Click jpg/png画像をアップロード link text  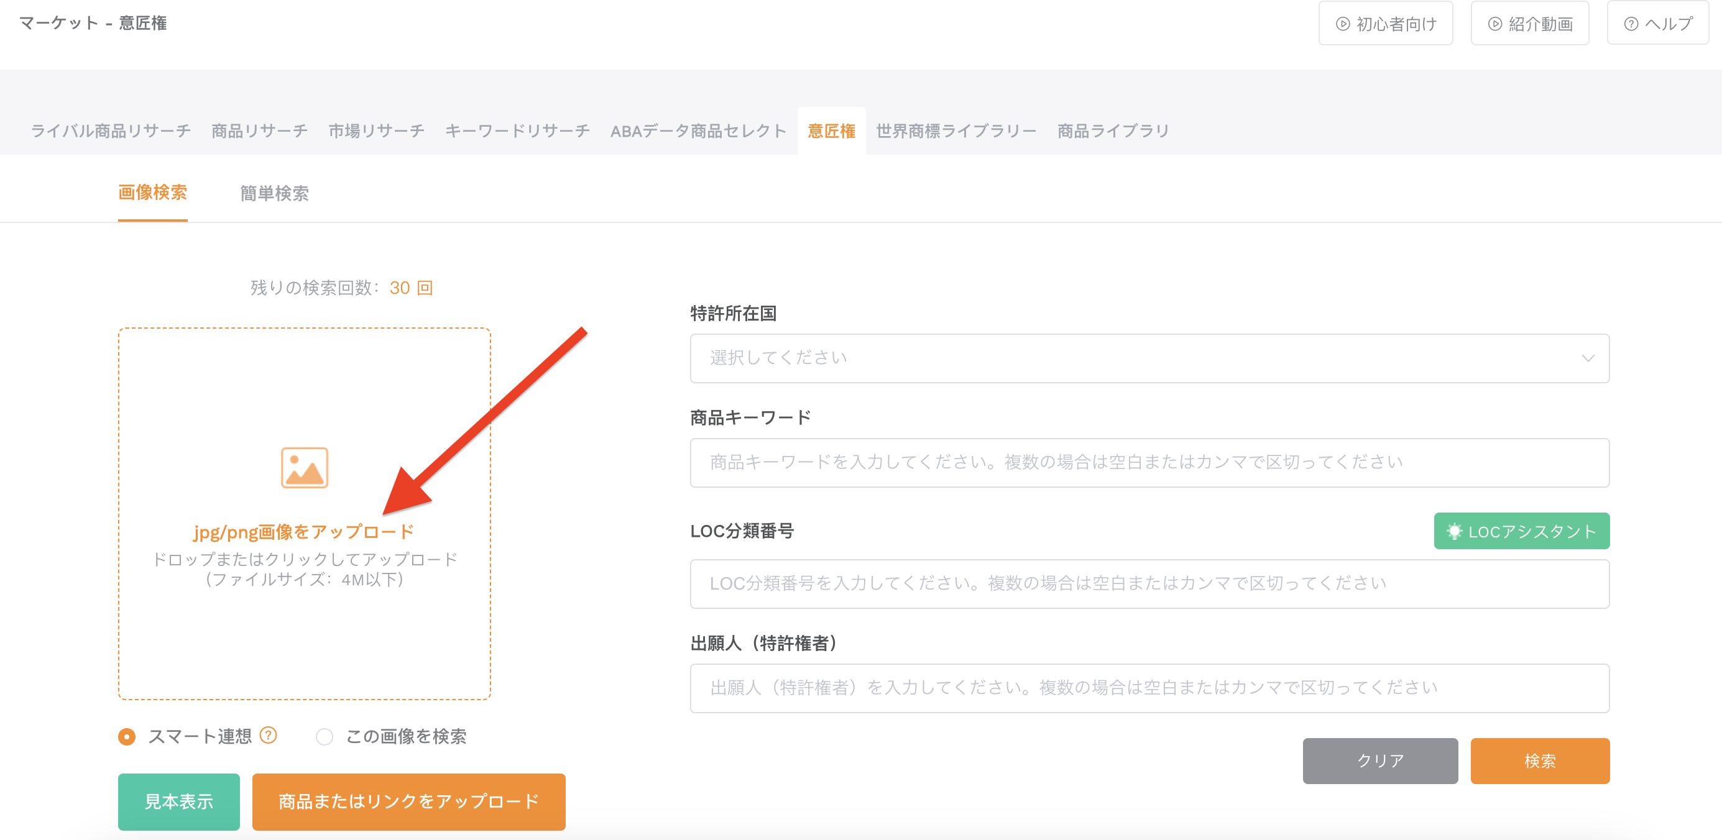coord(304,531)
